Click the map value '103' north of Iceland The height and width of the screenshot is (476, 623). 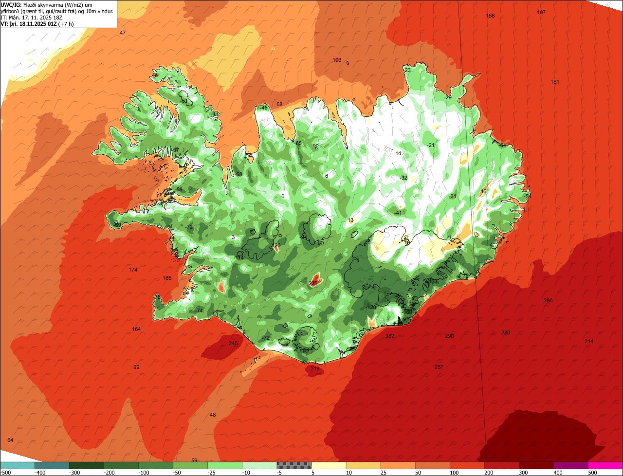pyautogui.click(x=337, y=60)
